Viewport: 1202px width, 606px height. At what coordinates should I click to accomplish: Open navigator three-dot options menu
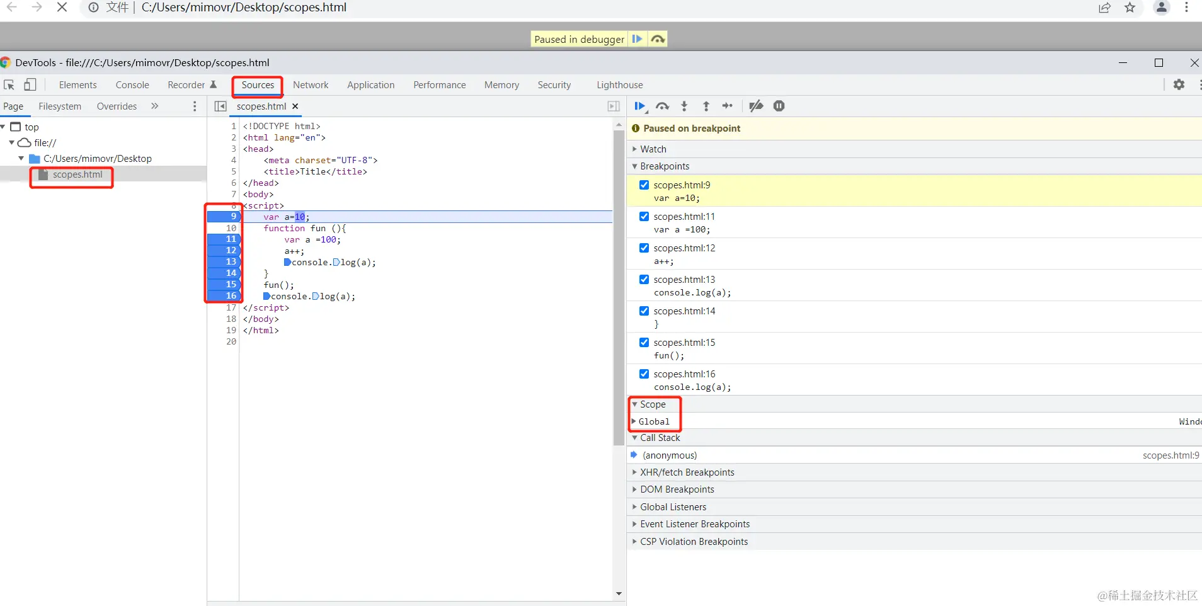(x=195, y=106)
